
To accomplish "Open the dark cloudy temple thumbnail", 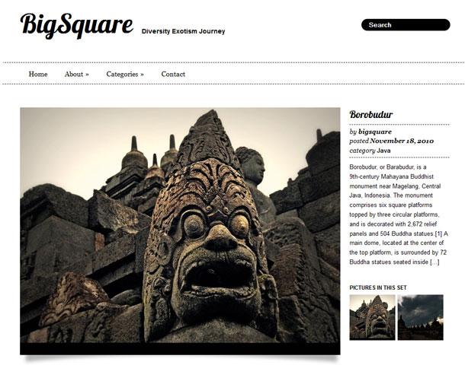I will coord(420,317).
